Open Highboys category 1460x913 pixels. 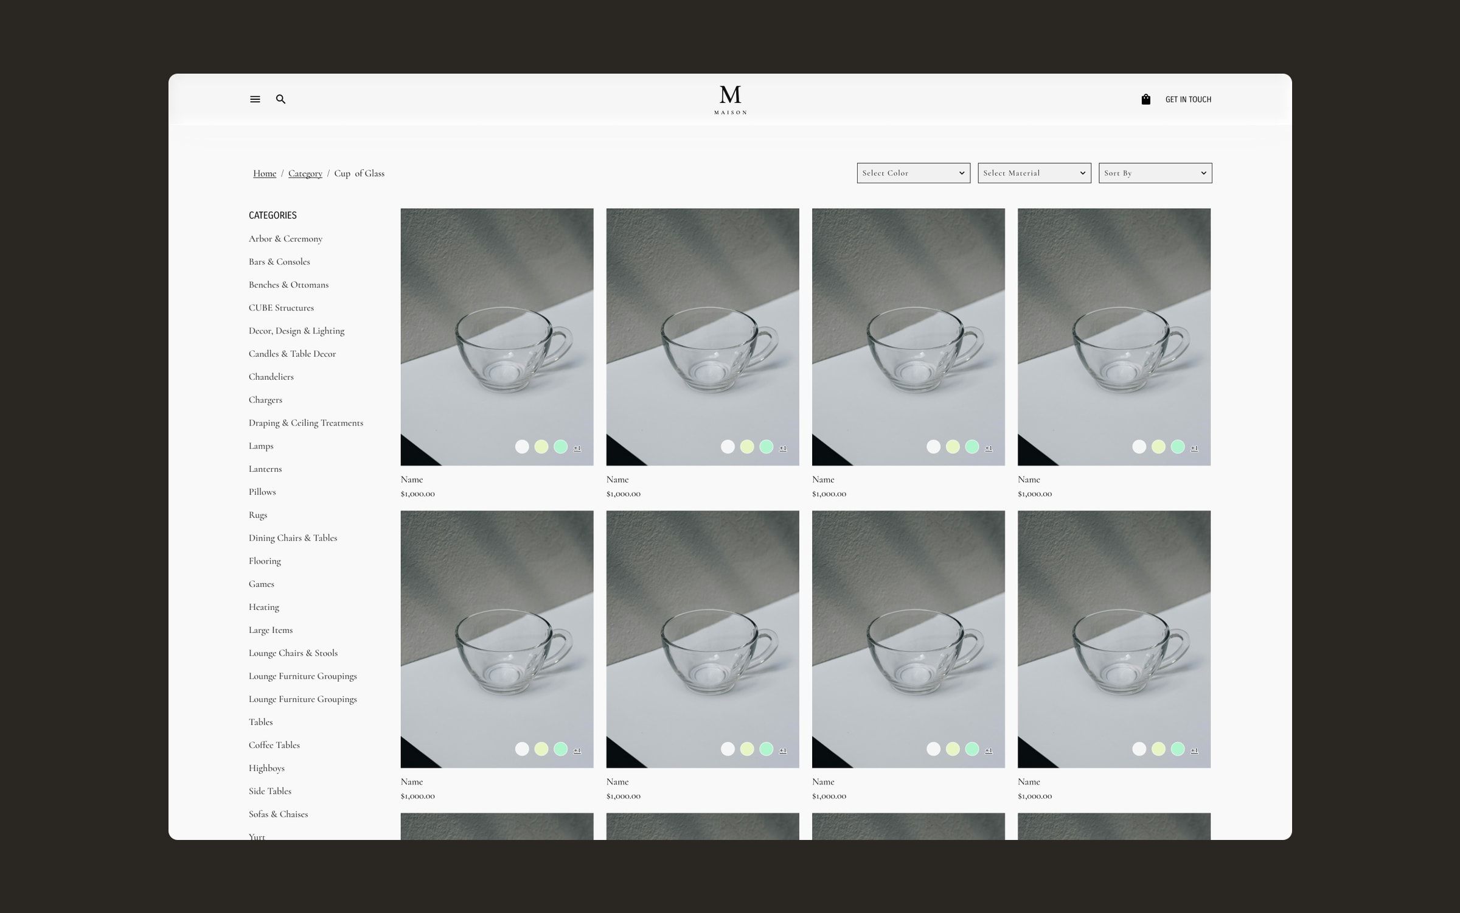[266, 768]
